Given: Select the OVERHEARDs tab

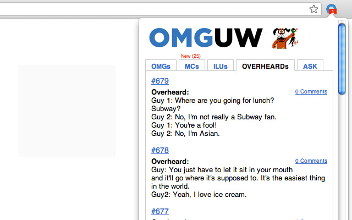Looking at the screenshot, I should coord(265,66).
